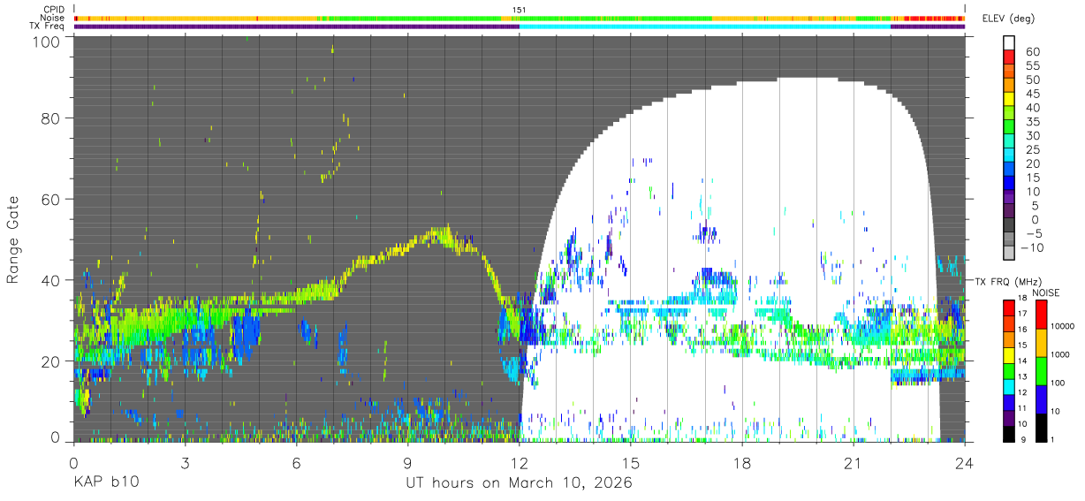Click the elevation legend value 25
Image resolution: width=1085 pixels, height=501 pixels.
coord(1033,149)
